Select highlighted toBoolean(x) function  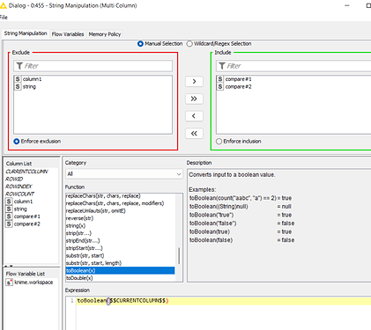(x=120, y=270)
